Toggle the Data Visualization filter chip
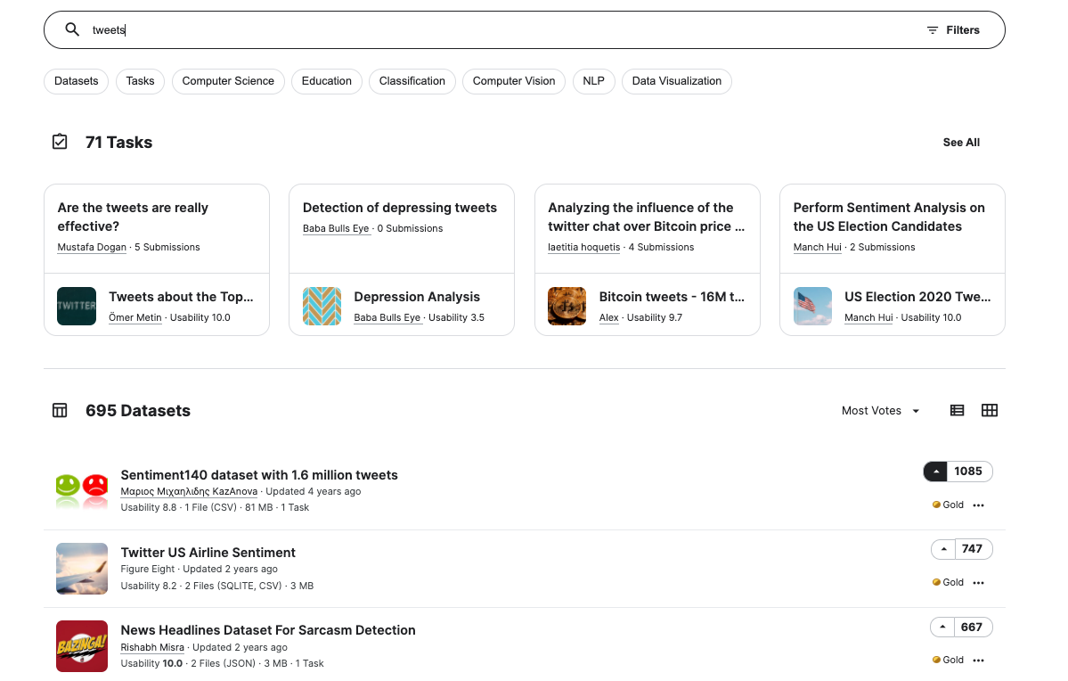This screenshot has height=681, width=1068. click(x=677, y=81)
